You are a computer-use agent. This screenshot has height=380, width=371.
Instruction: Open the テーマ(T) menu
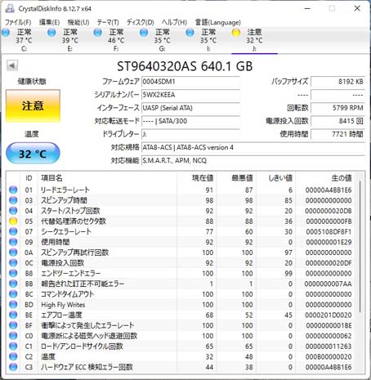point(108,22)
